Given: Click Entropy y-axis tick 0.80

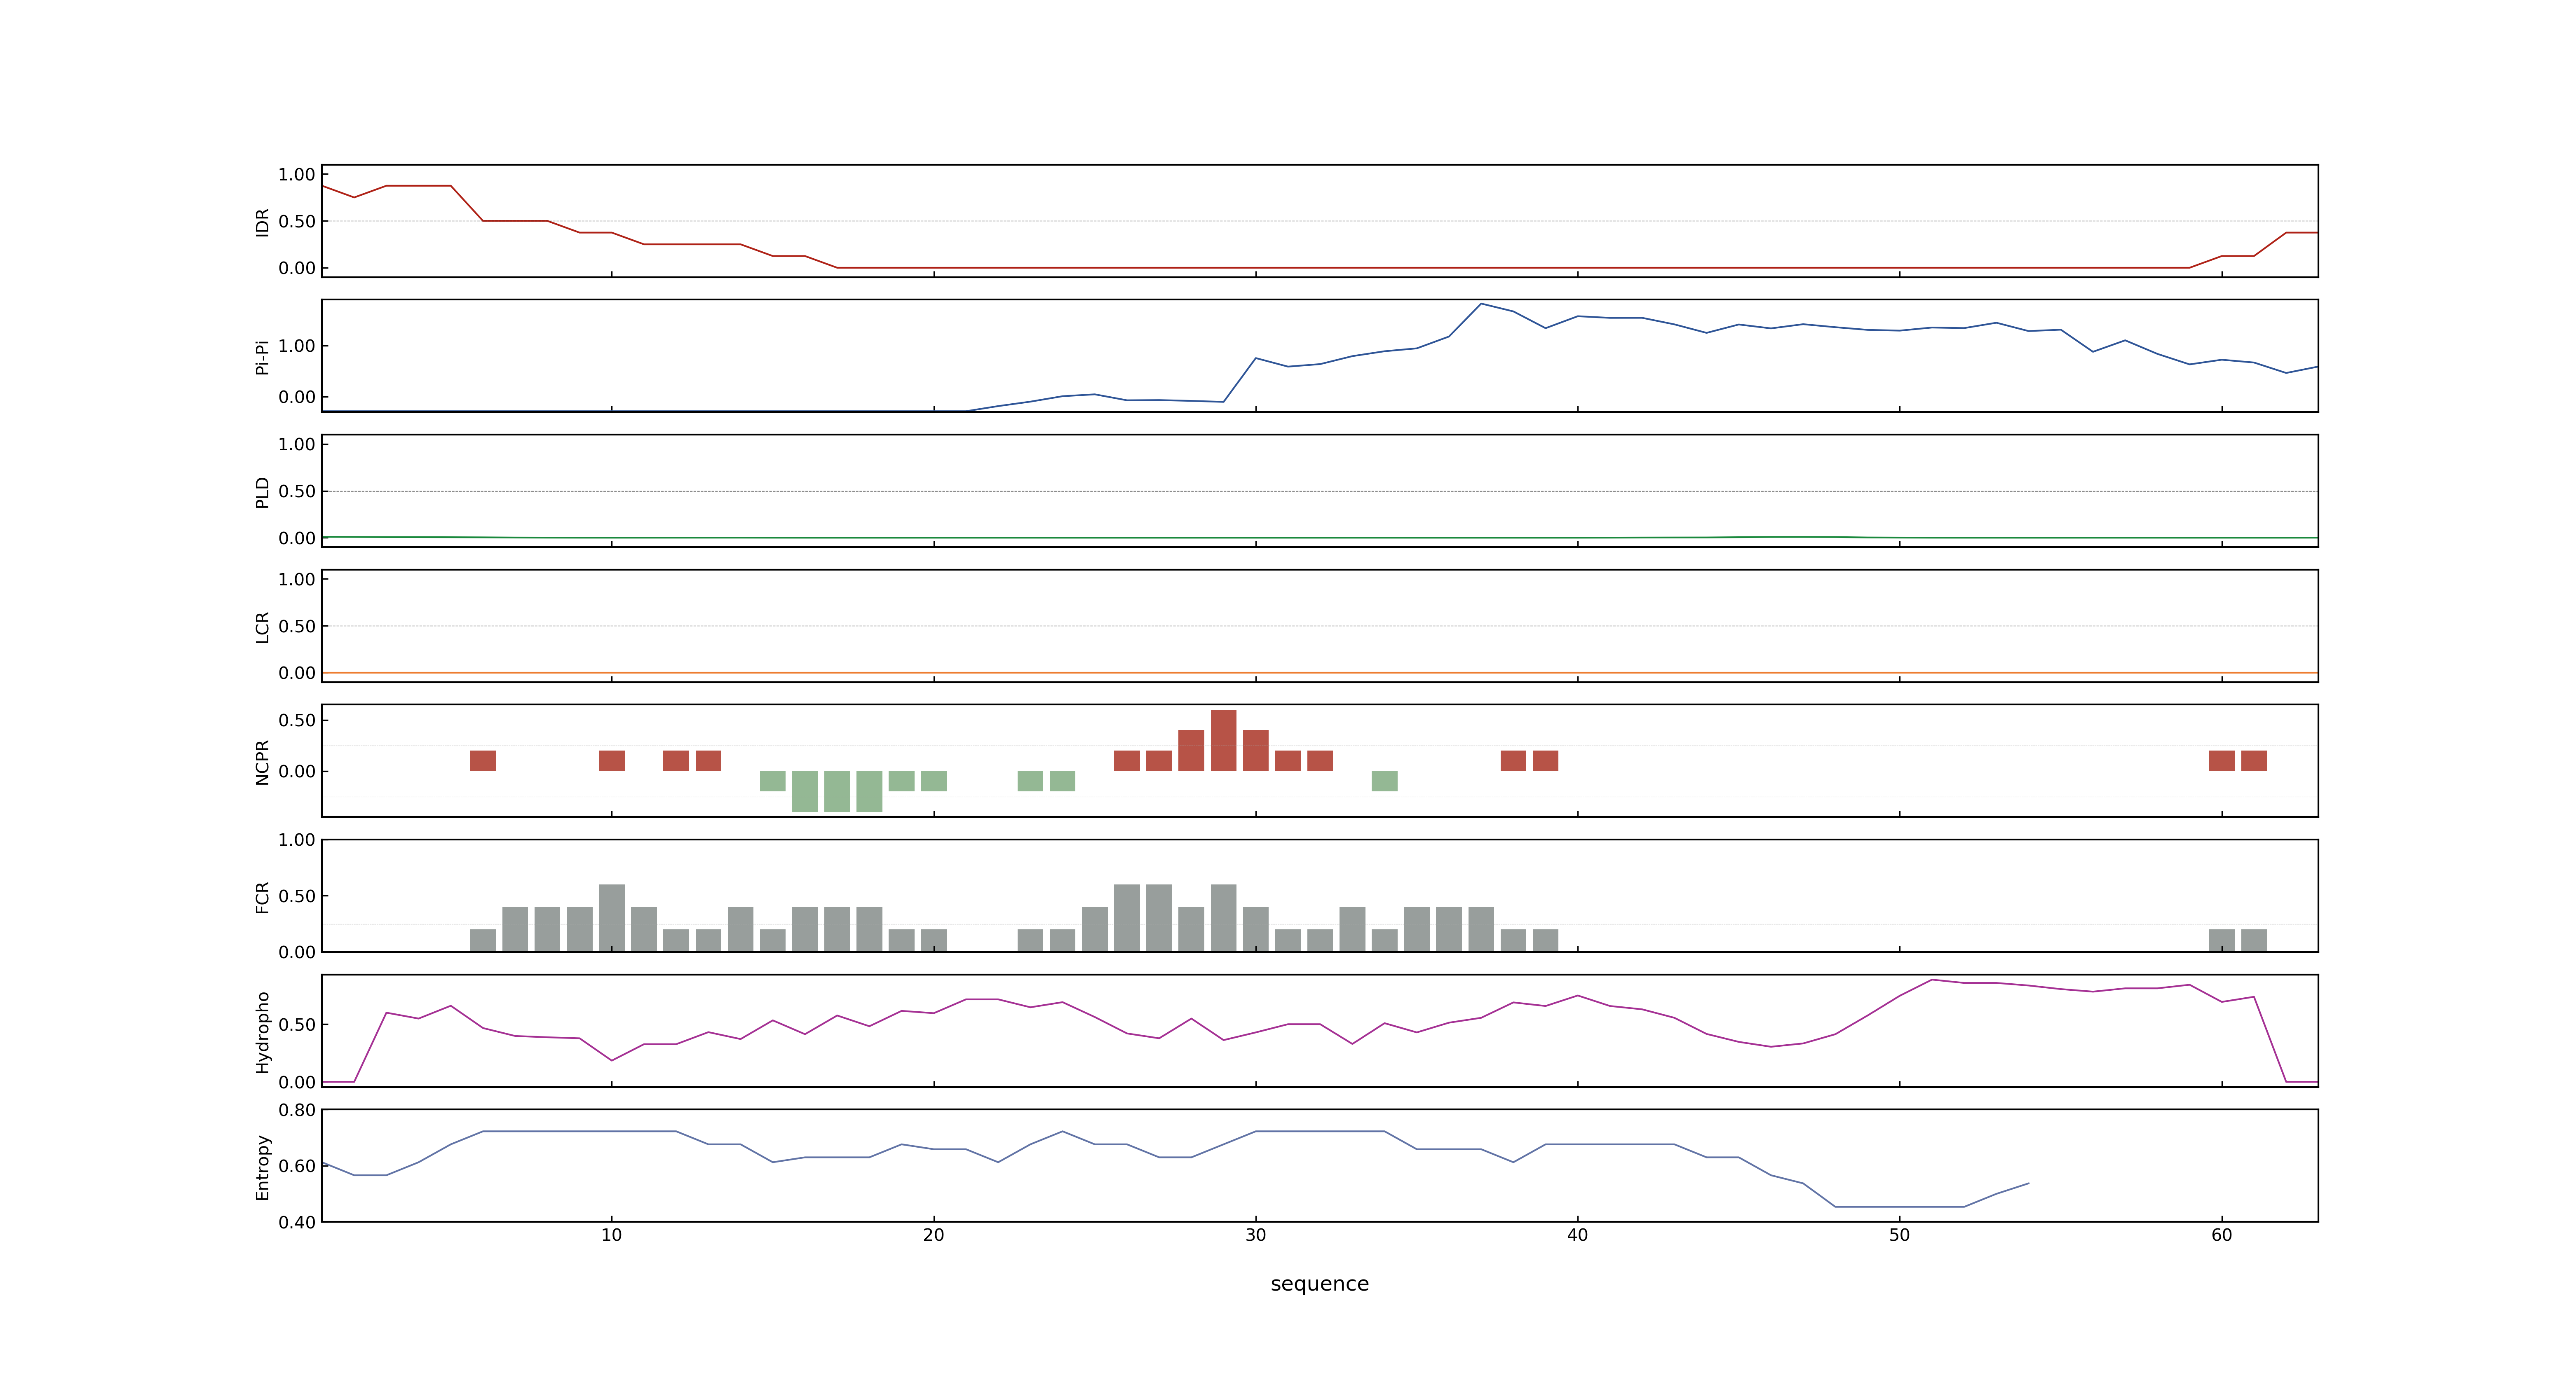Looking at the screenshot, I should [x=297, y=1110].
